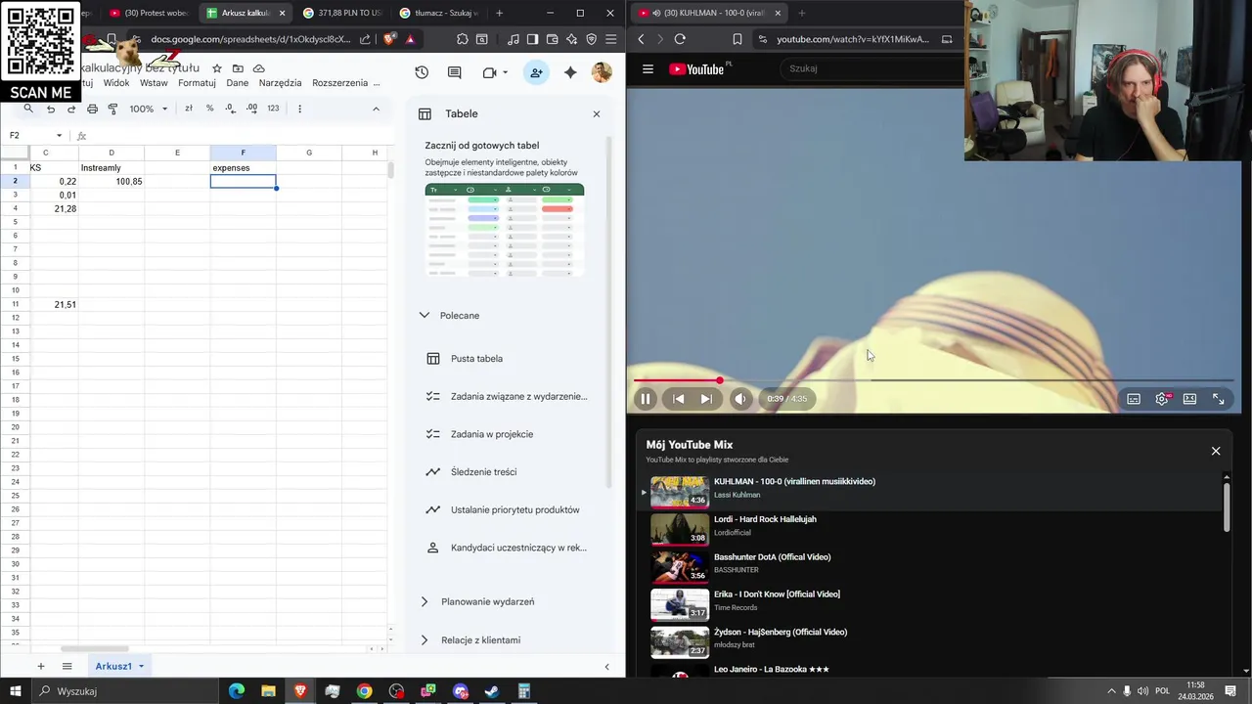Screen dimensions: 1252x704
Task: Open the YouTube hamburger guide menu
Action: coord(648,69)
